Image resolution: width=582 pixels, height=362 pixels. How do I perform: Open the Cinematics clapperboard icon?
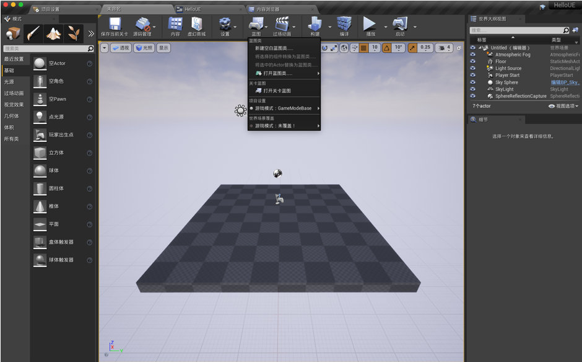click(282, 24)
